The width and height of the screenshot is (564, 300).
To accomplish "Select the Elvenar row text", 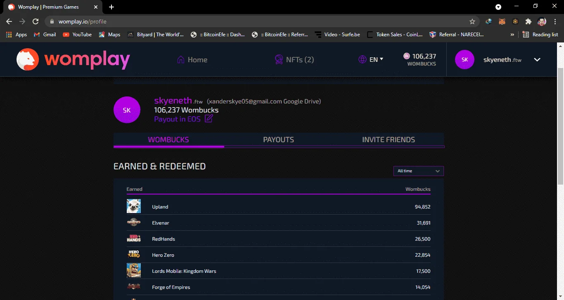I will (x=161, y=223).
